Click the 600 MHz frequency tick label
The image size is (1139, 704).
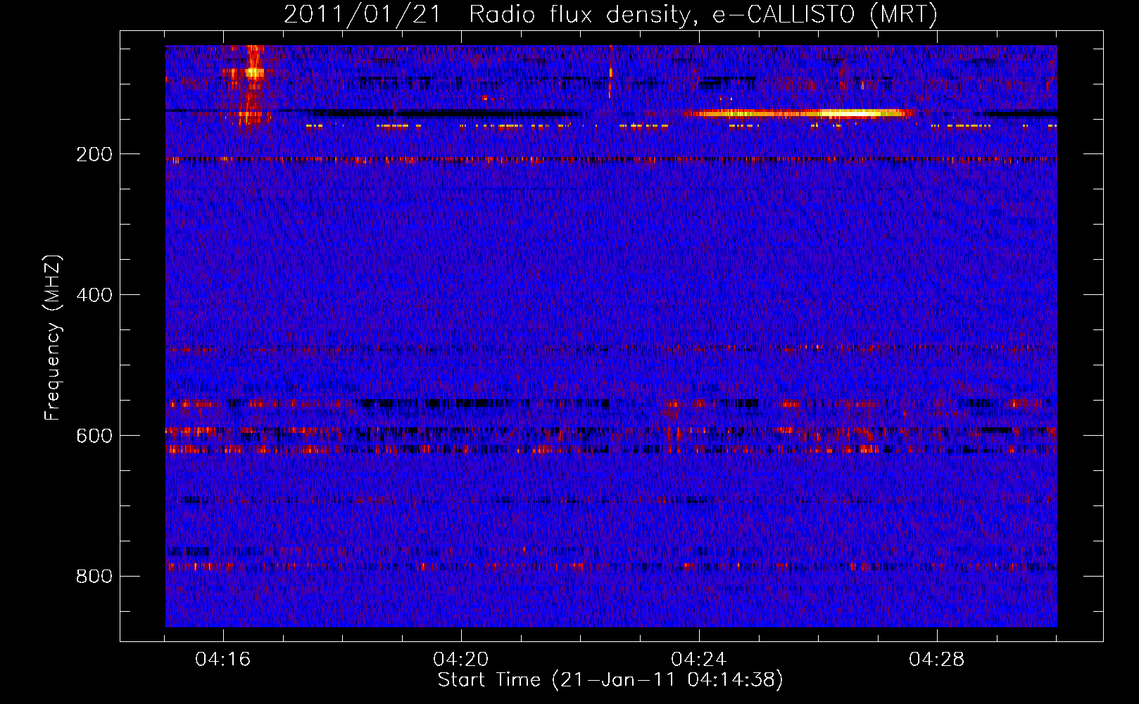click(94, 436)
